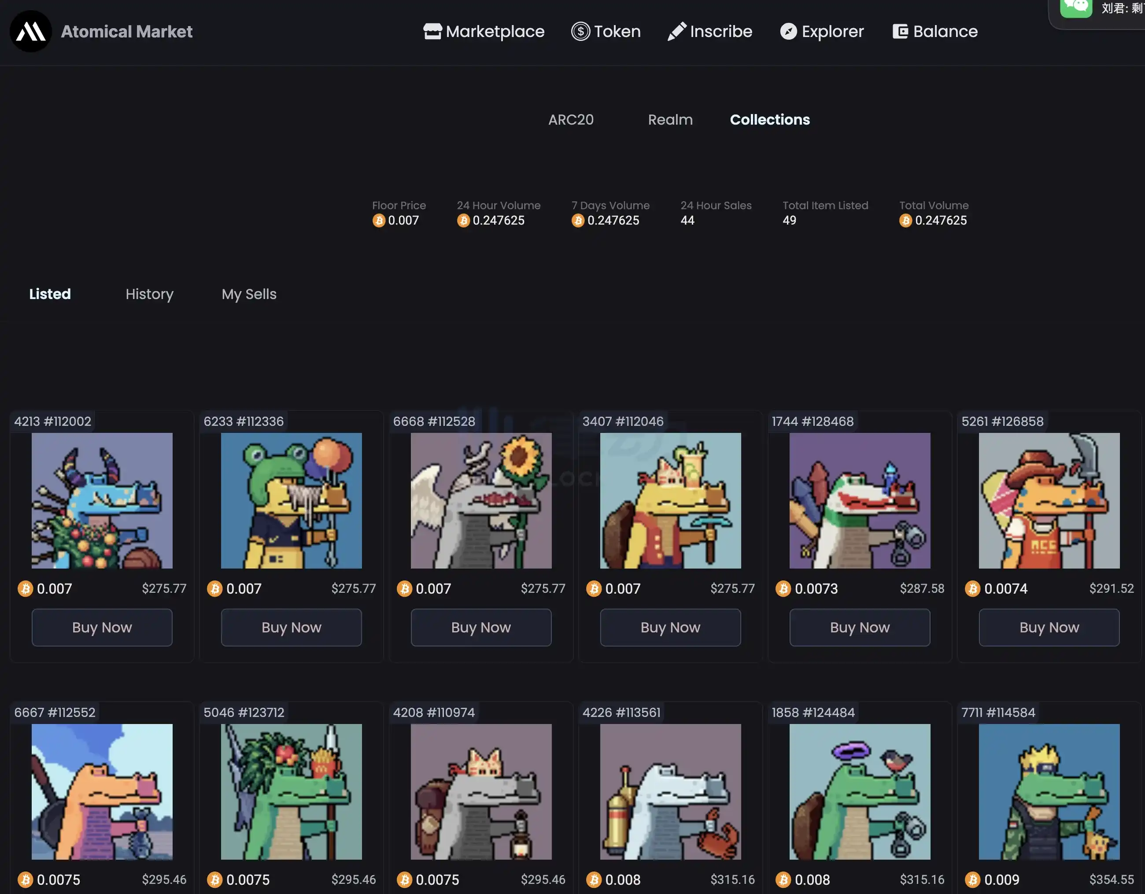
Task: Open the History tab
Action: click(149, 294)
